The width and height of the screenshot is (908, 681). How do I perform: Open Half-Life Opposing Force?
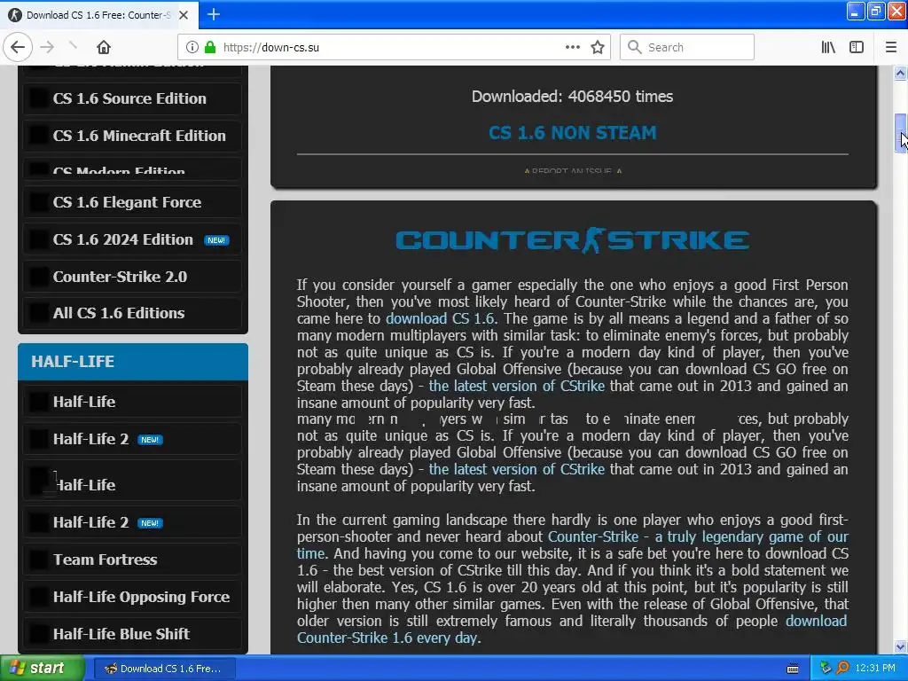click(133, 597)
